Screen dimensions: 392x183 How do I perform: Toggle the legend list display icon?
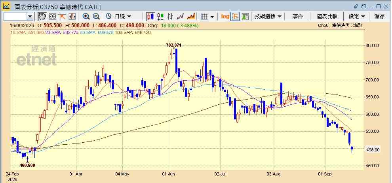coord(235,17)
